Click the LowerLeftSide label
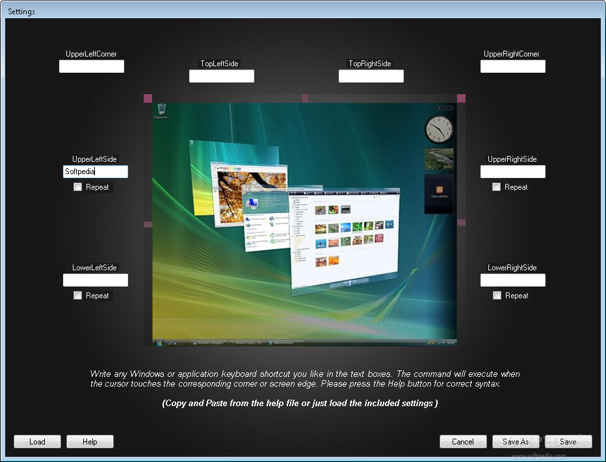This screenshot has width=606, height=462. [94, 268]
